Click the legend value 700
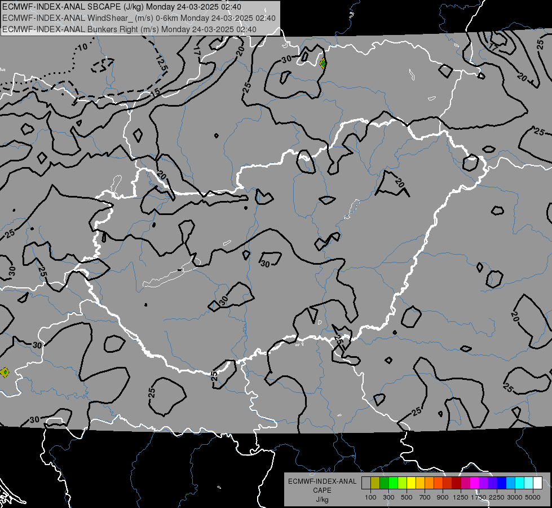Viewport: 552px width, 508px height. tap(425, 497)
